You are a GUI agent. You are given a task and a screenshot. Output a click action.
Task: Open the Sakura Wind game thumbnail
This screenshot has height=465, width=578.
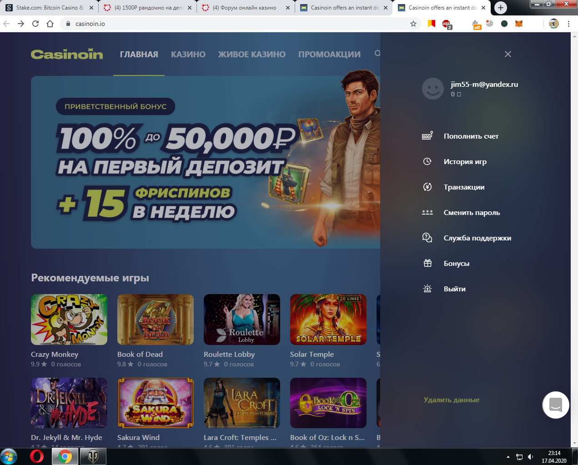[x=156, y=403]
